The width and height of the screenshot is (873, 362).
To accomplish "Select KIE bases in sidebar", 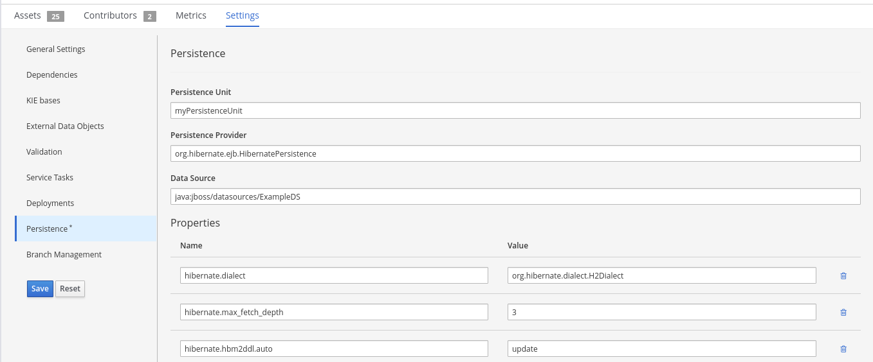I will 43,101.
